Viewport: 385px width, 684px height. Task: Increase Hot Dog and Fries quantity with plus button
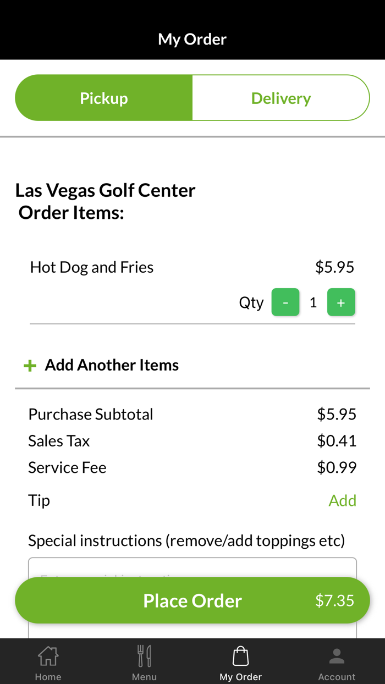[x=341, y=302]
